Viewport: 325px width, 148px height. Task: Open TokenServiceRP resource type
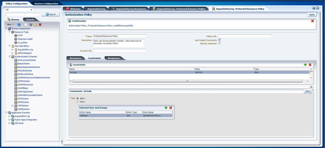pyautogui.click(x=25, y=39)
